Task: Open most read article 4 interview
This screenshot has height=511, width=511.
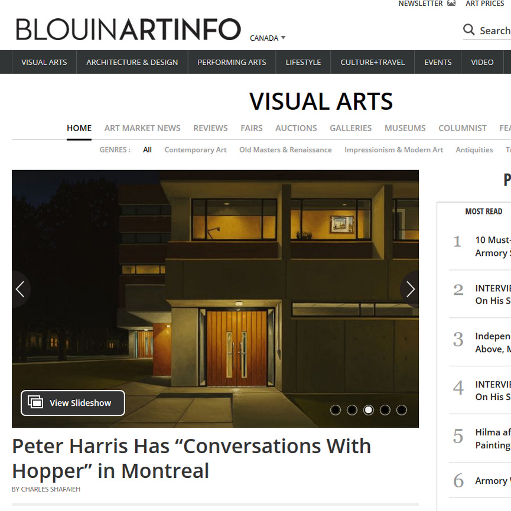Action: coord(493,390)
